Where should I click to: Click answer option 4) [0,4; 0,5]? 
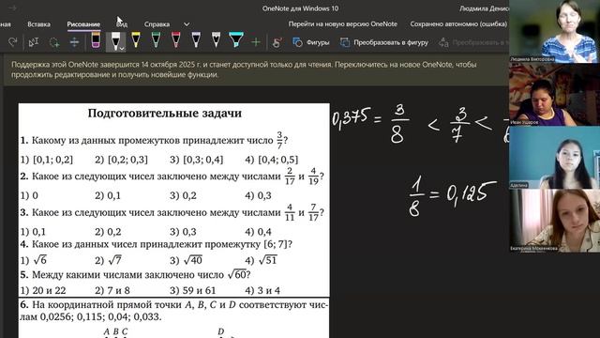pyautogui.click(x=272, y=160)
